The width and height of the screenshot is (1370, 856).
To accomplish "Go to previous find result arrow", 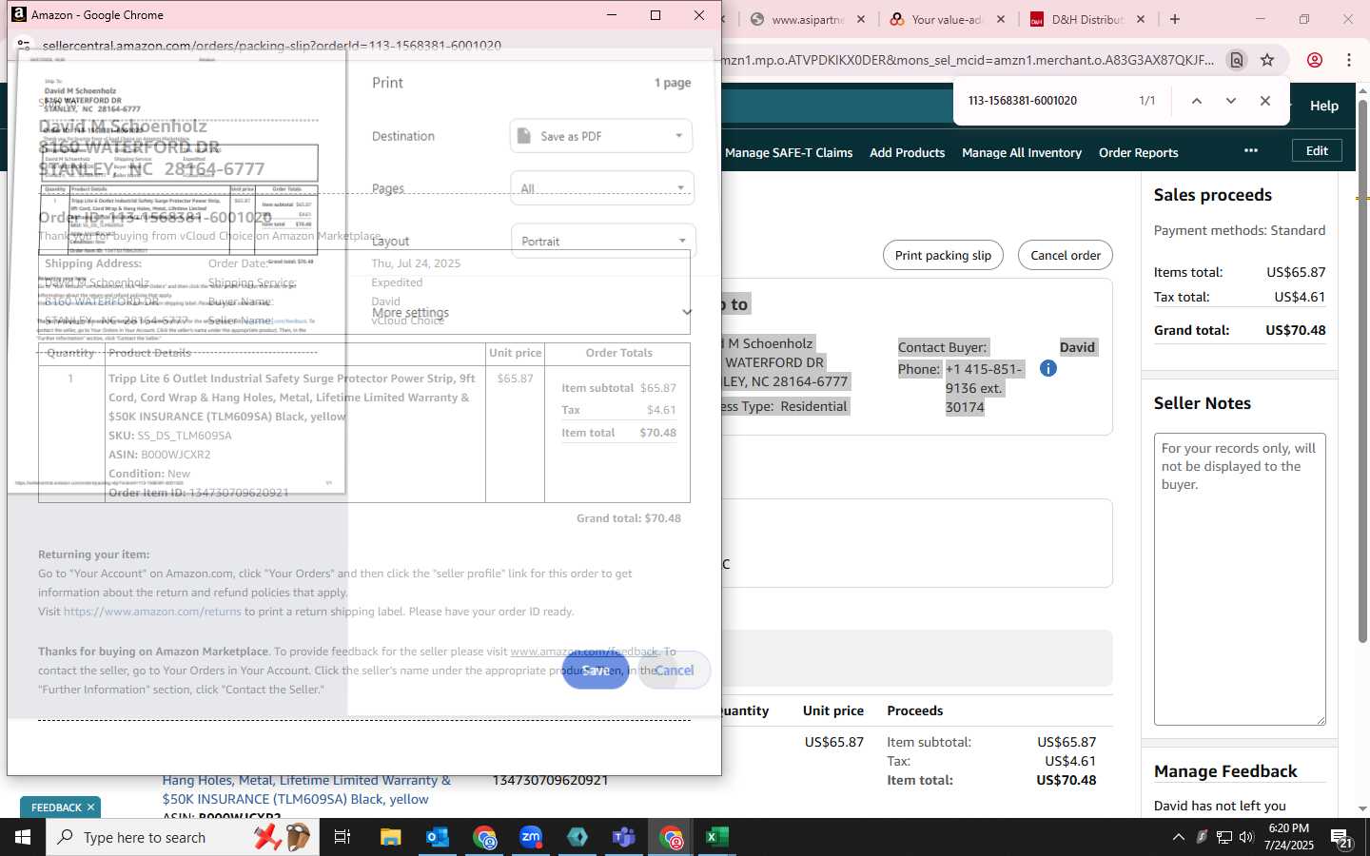I will (x=1197, y=101).
